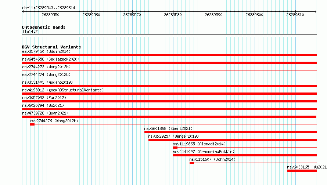The image size is (327, 185).
Task: Click nsv4193912 (gnomADStructuralVariants) label
Action: click(63, 90)
